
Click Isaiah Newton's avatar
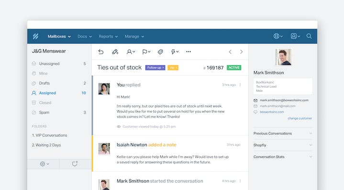[104, 148]
